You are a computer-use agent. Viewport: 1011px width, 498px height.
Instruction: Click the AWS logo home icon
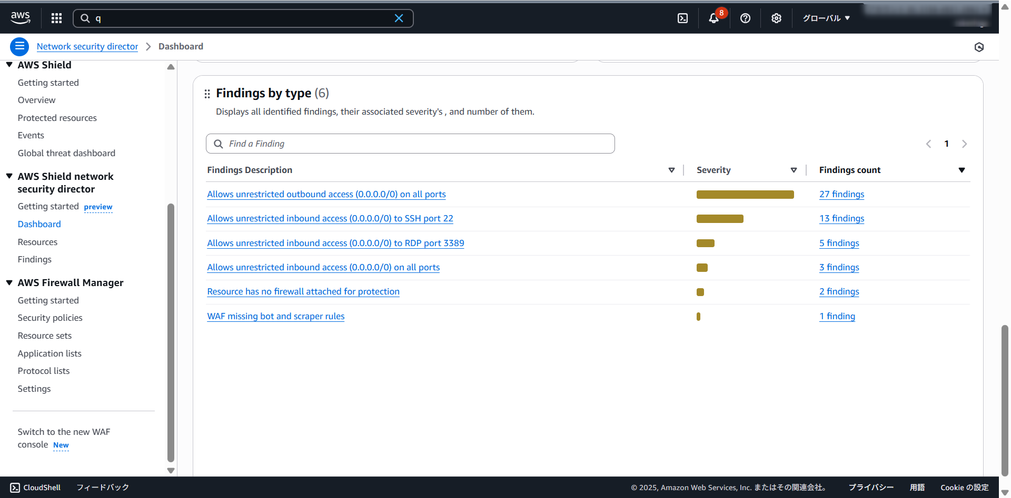click(21, 18)
